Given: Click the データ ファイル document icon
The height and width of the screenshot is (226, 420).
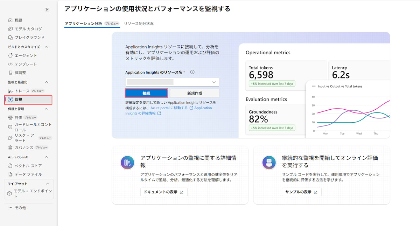Looking at the screenshot, I should pos(10,174).
